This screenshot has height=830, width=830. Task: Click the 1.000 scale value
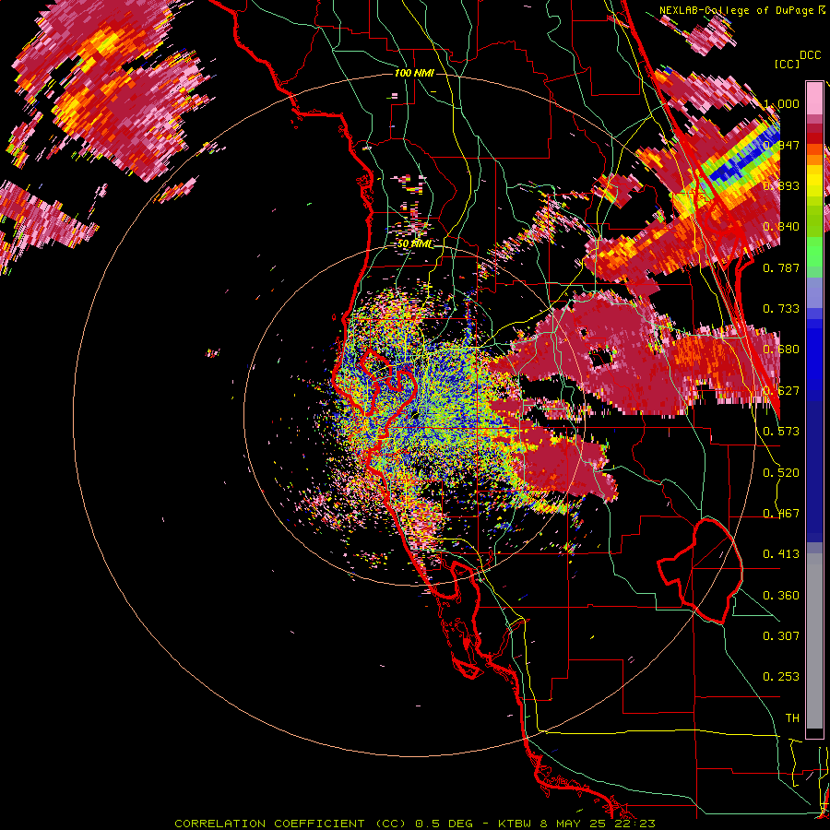pyautogui.click(x=781, y=103)
